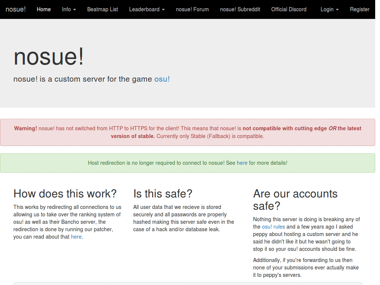The width and height of the screenshot is (380, 285).
Task: Open the Beatmap List page
Action: 102,9
